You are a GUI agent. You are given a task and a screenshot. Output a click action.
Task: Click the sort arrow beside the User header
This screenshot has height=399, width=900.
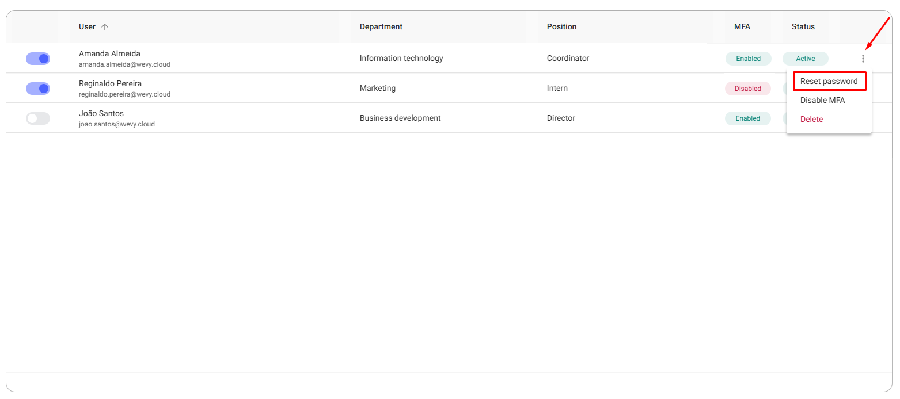coord(105,27)
